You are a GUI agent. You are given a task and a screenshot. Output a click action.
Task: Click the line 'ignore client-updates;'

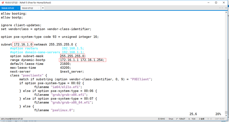tap(21, 25)
